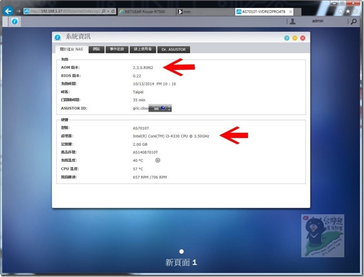Click the ADM version value 2.3.0.R9N2
Image resolution: width=364 pixels, height=277 pixels.
[x=143, y=68]
